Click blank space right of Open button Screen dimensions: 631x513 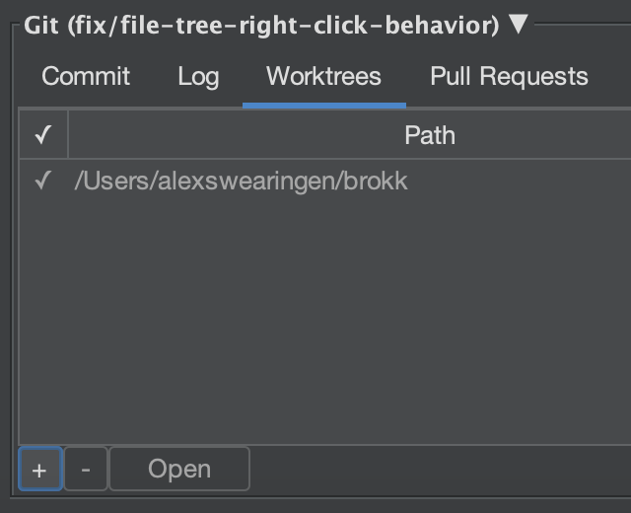point(439,470)
